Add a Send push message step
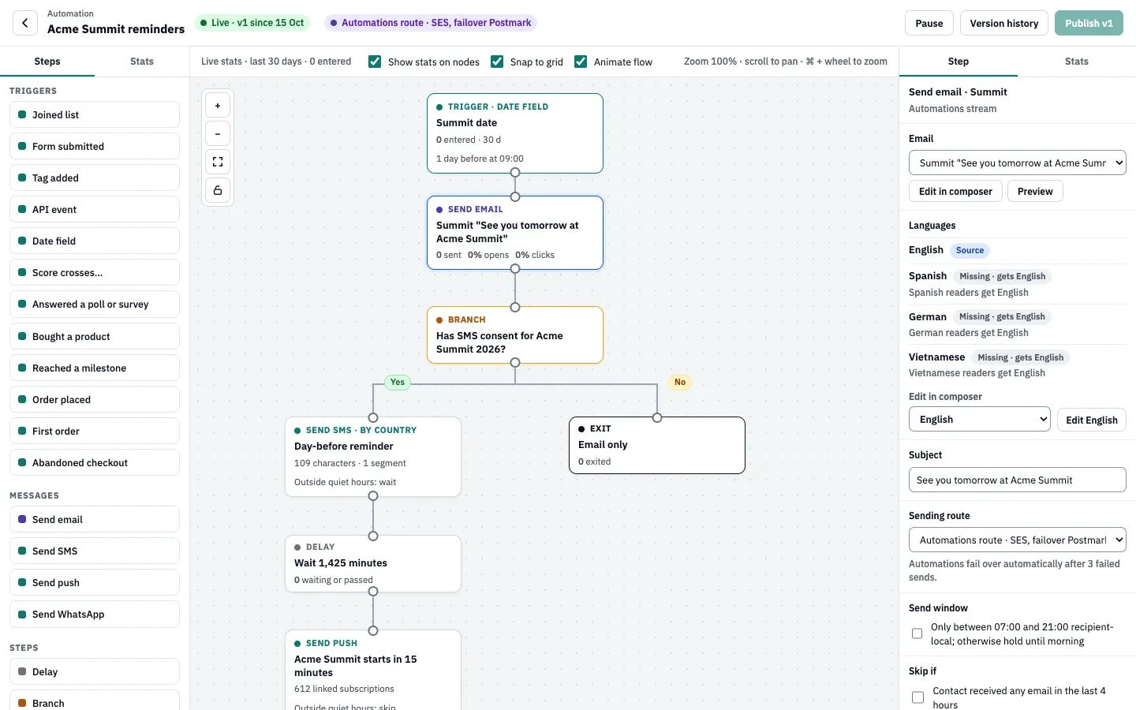The height and width of the screenshot is (710, 1136). pyautogui.click(x=95, y=582)
